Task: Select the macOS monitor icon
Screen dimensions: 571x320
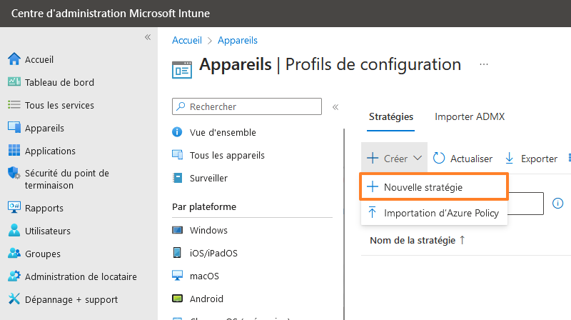Action: click(177, 276)
